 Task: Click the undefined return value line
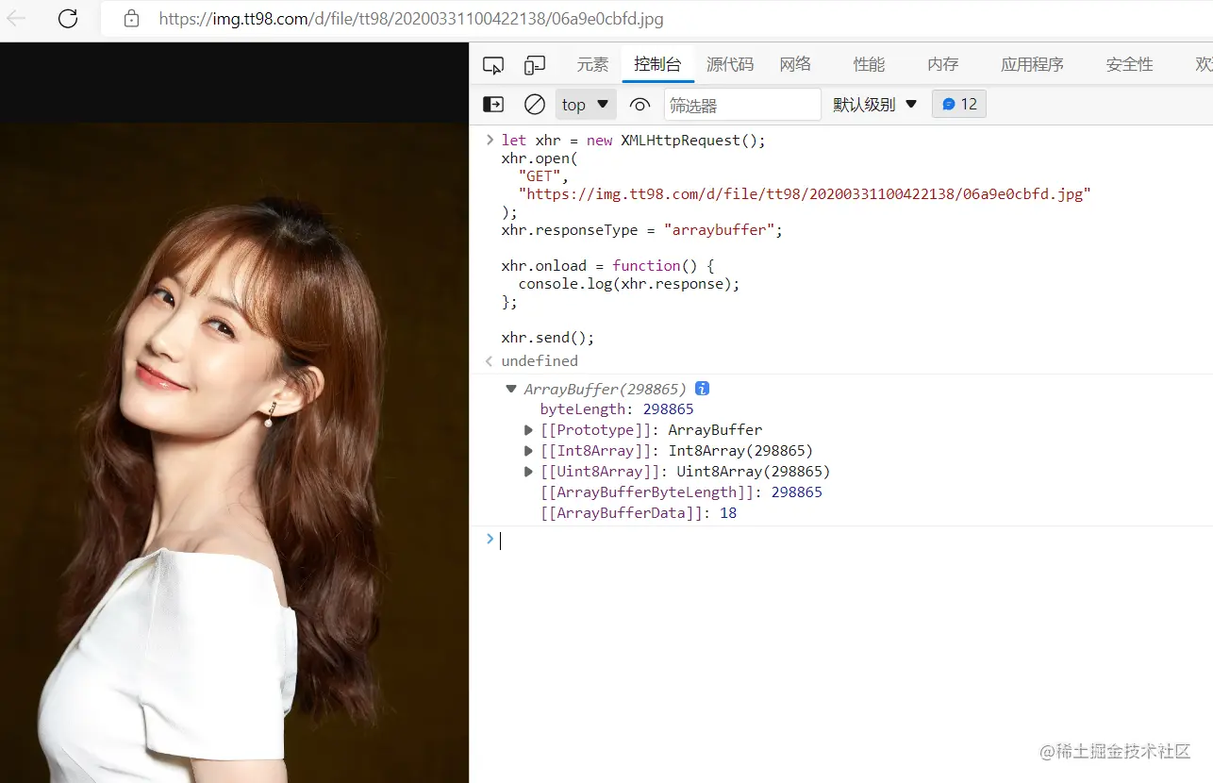coord(540,361)
